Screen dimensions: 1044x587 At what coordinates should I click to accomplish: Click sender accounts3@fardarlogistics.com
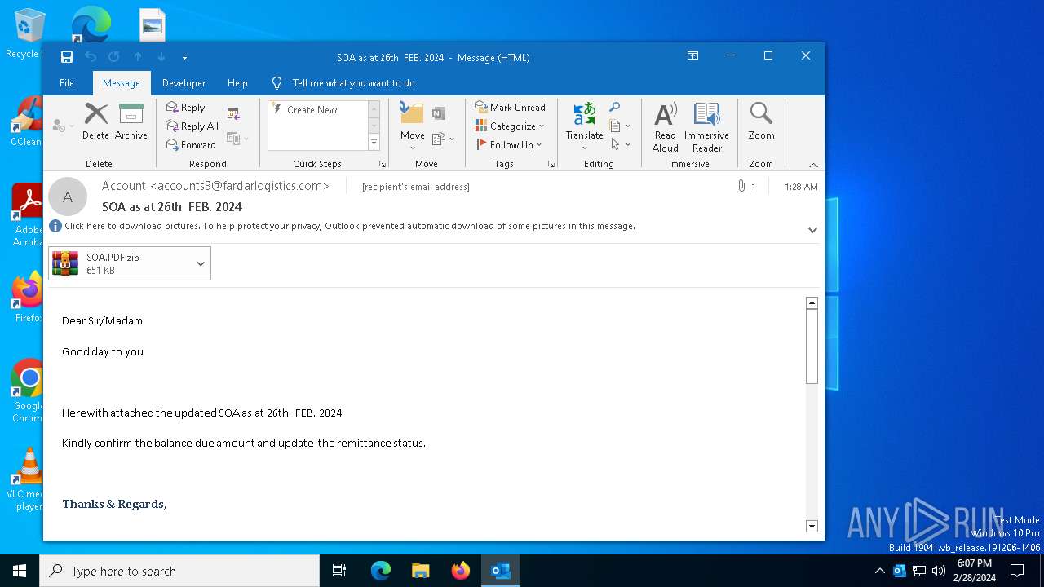215,186
